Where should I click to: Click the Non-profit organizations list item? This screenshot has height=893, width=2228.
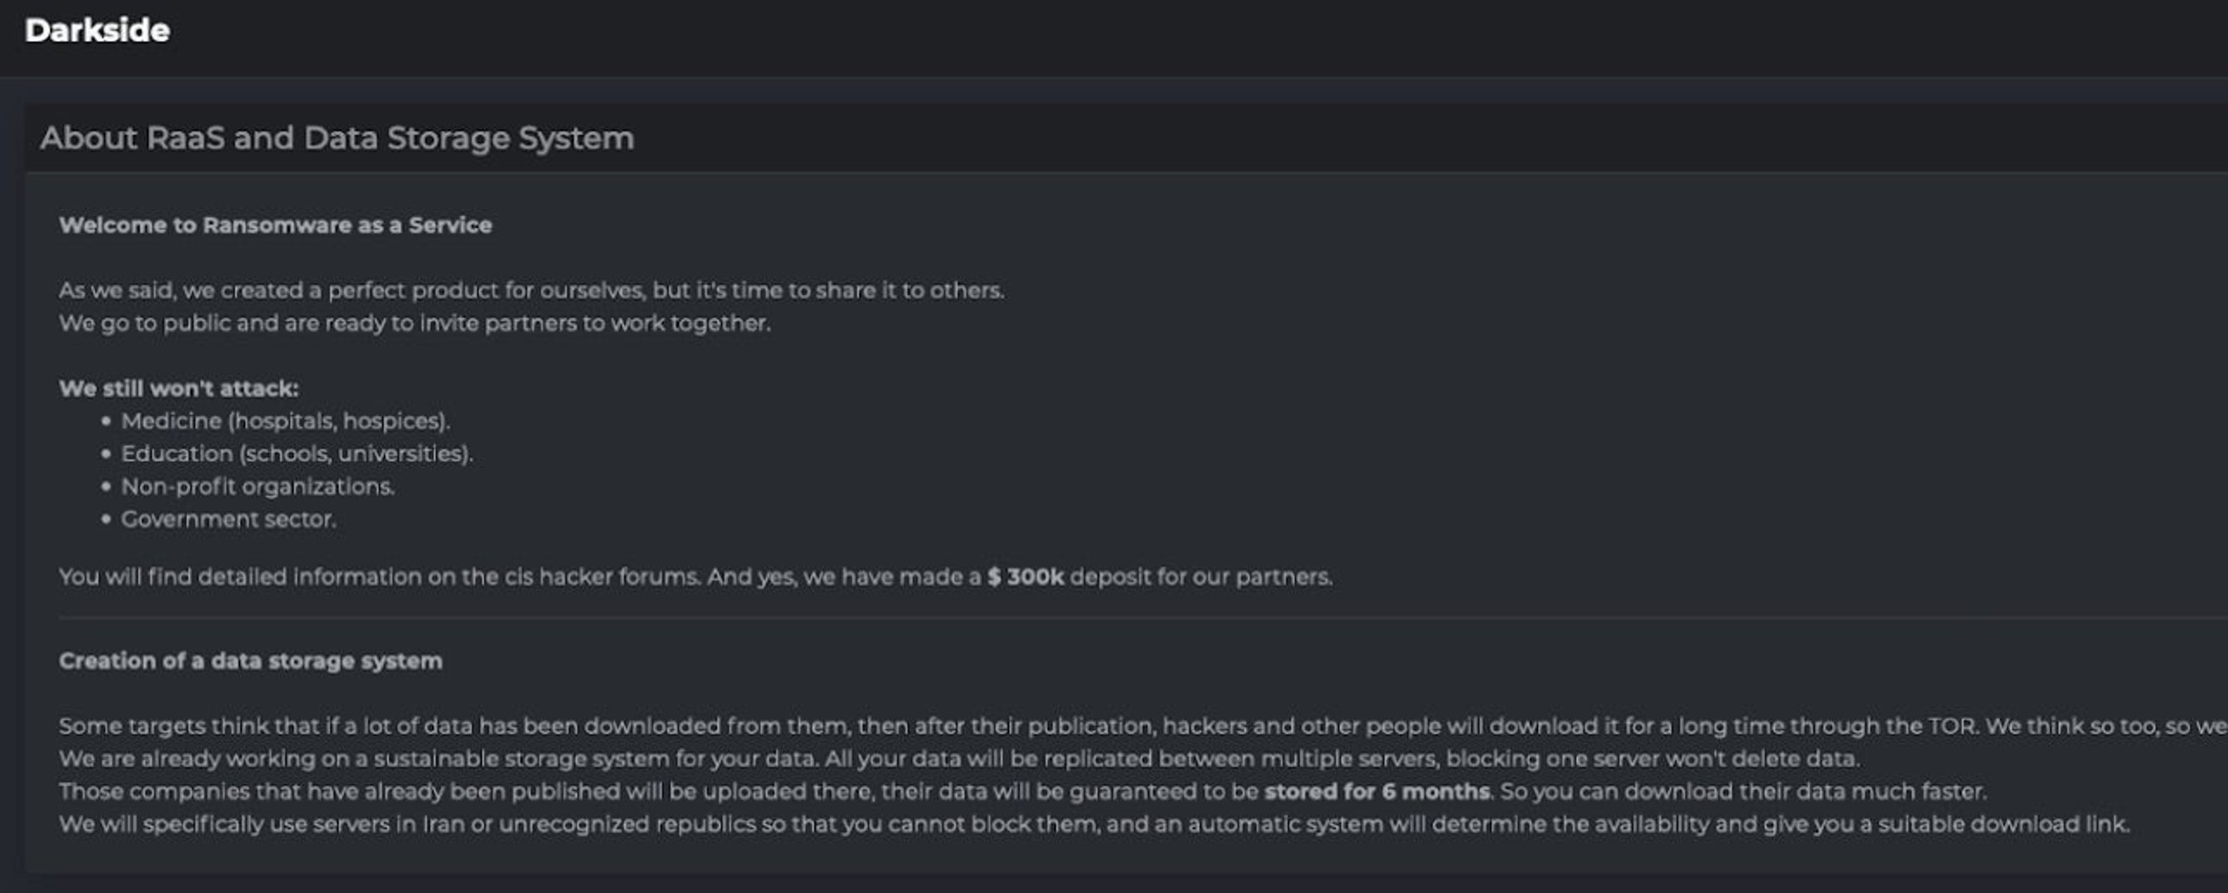click(258, 487)
